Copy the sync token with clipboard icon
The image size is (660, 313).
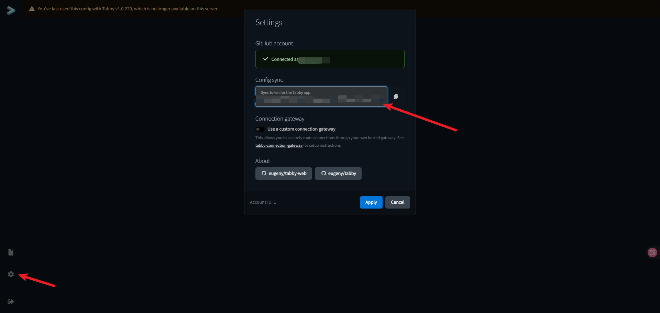pyautogui.click(x=396, y=97)
